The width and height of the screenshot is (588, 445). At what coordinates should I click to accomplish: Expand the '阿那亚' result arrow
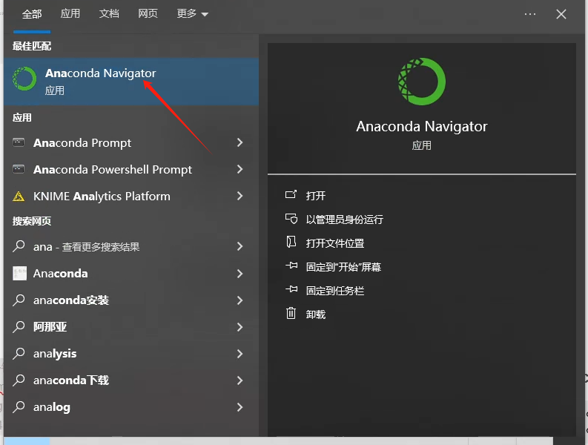pyautogui.click(x=240, y=327)
